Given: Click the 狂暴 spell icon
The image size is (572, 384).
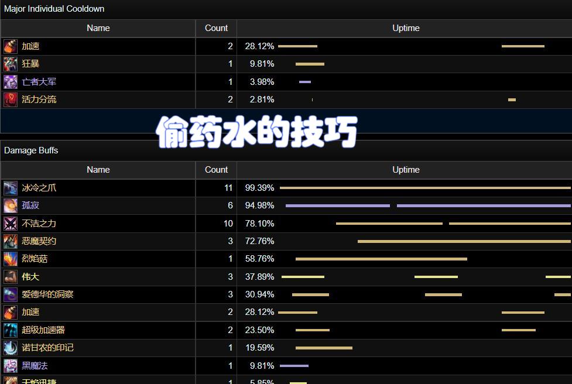Looking at the screenshot, I should [x=11, y=64].
